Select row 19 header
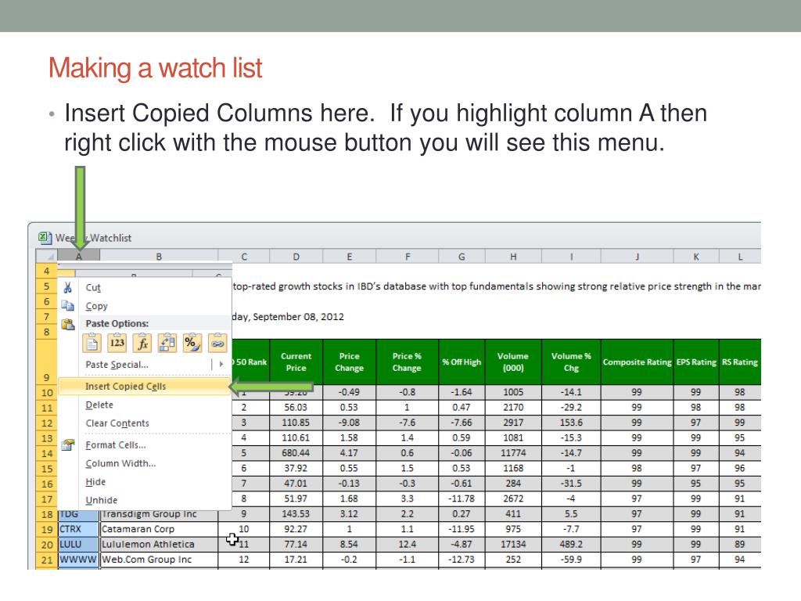This screenshot has height=601, width=801. click(x=46, y=530)
